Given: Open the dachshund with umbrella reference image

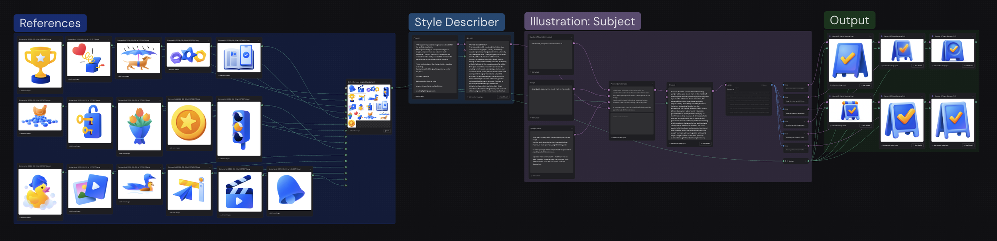Looking at the screenshot, I should click(x=138, y=58).
